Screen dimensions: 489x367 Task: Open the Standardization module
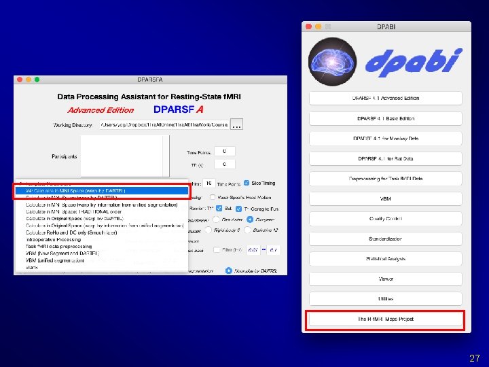(x=386, y=239)
